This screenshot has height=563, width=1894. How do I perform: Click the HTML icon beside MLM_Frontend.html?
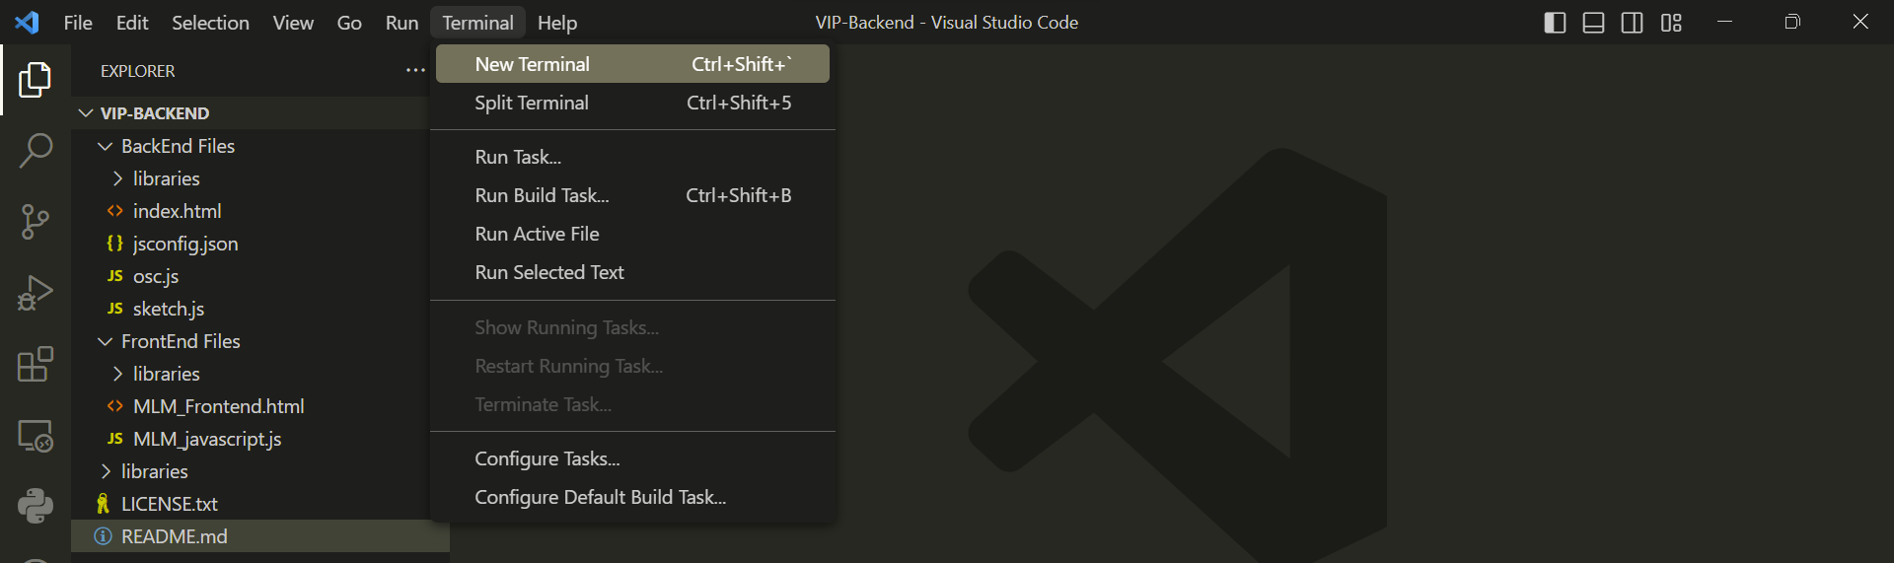click(115, 406)
